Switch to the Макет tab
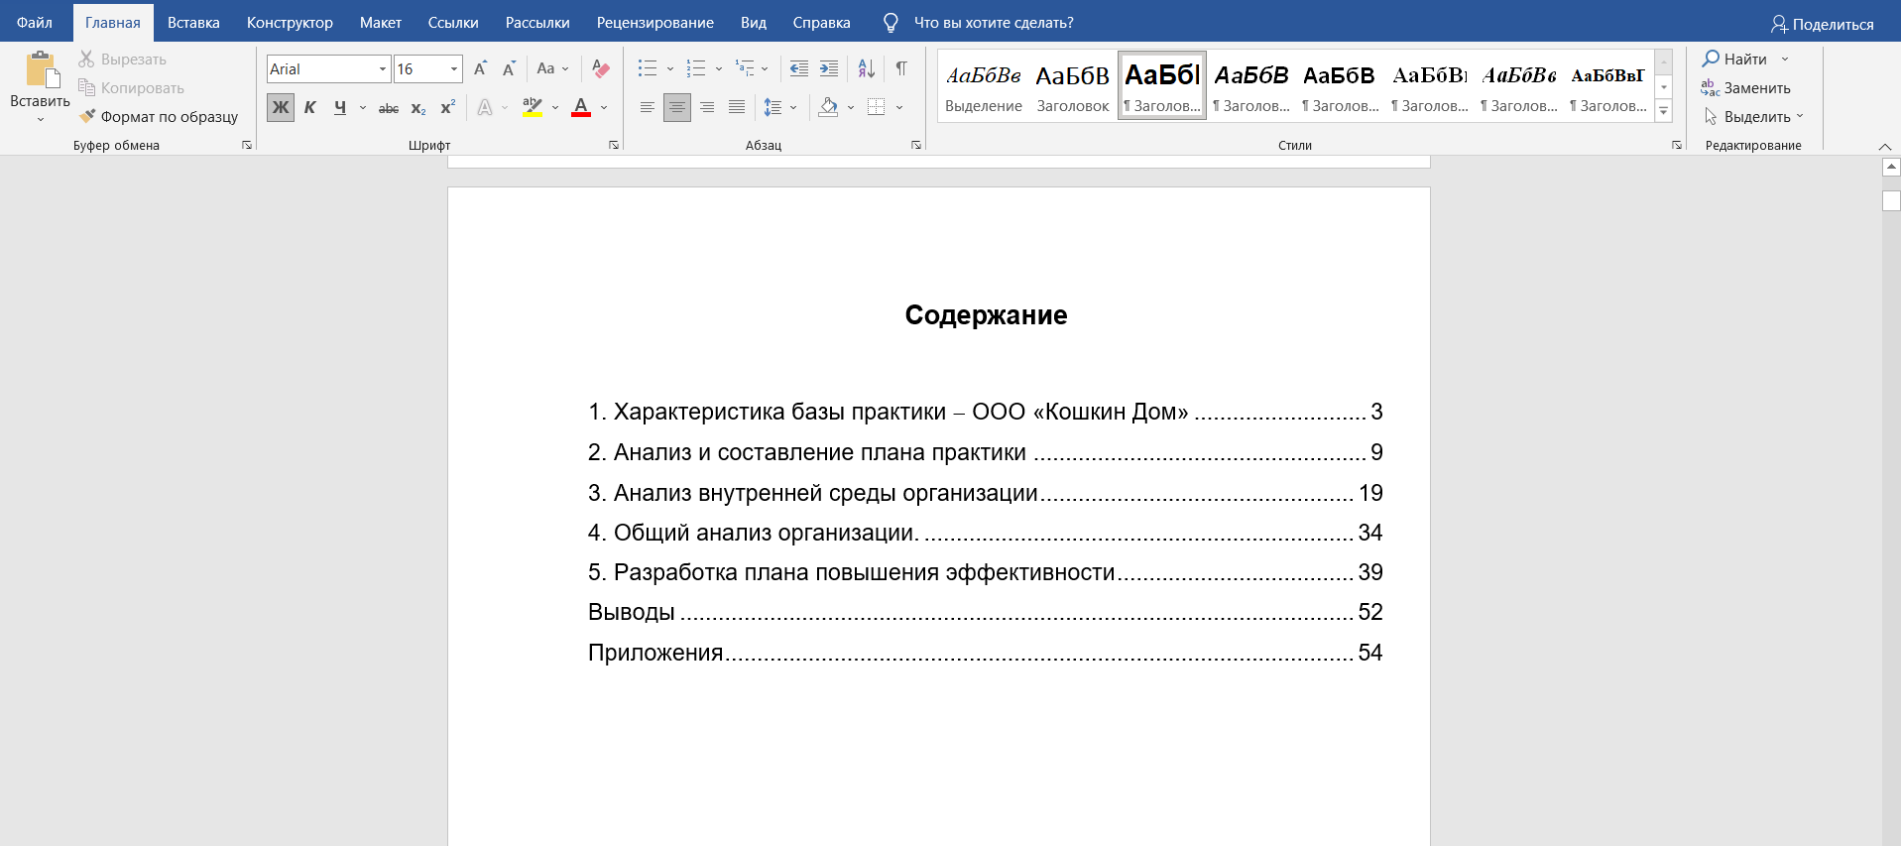The height and width of the screenshot is (846, 1901). pos(381,23)
